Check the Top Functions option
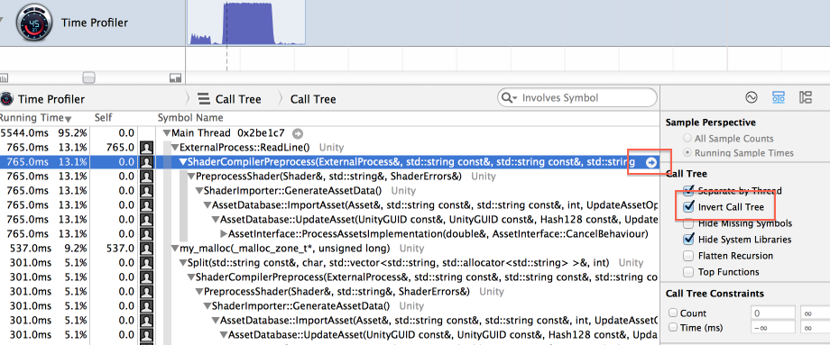The height and width of the screenshot is (345, 830). 688,272
